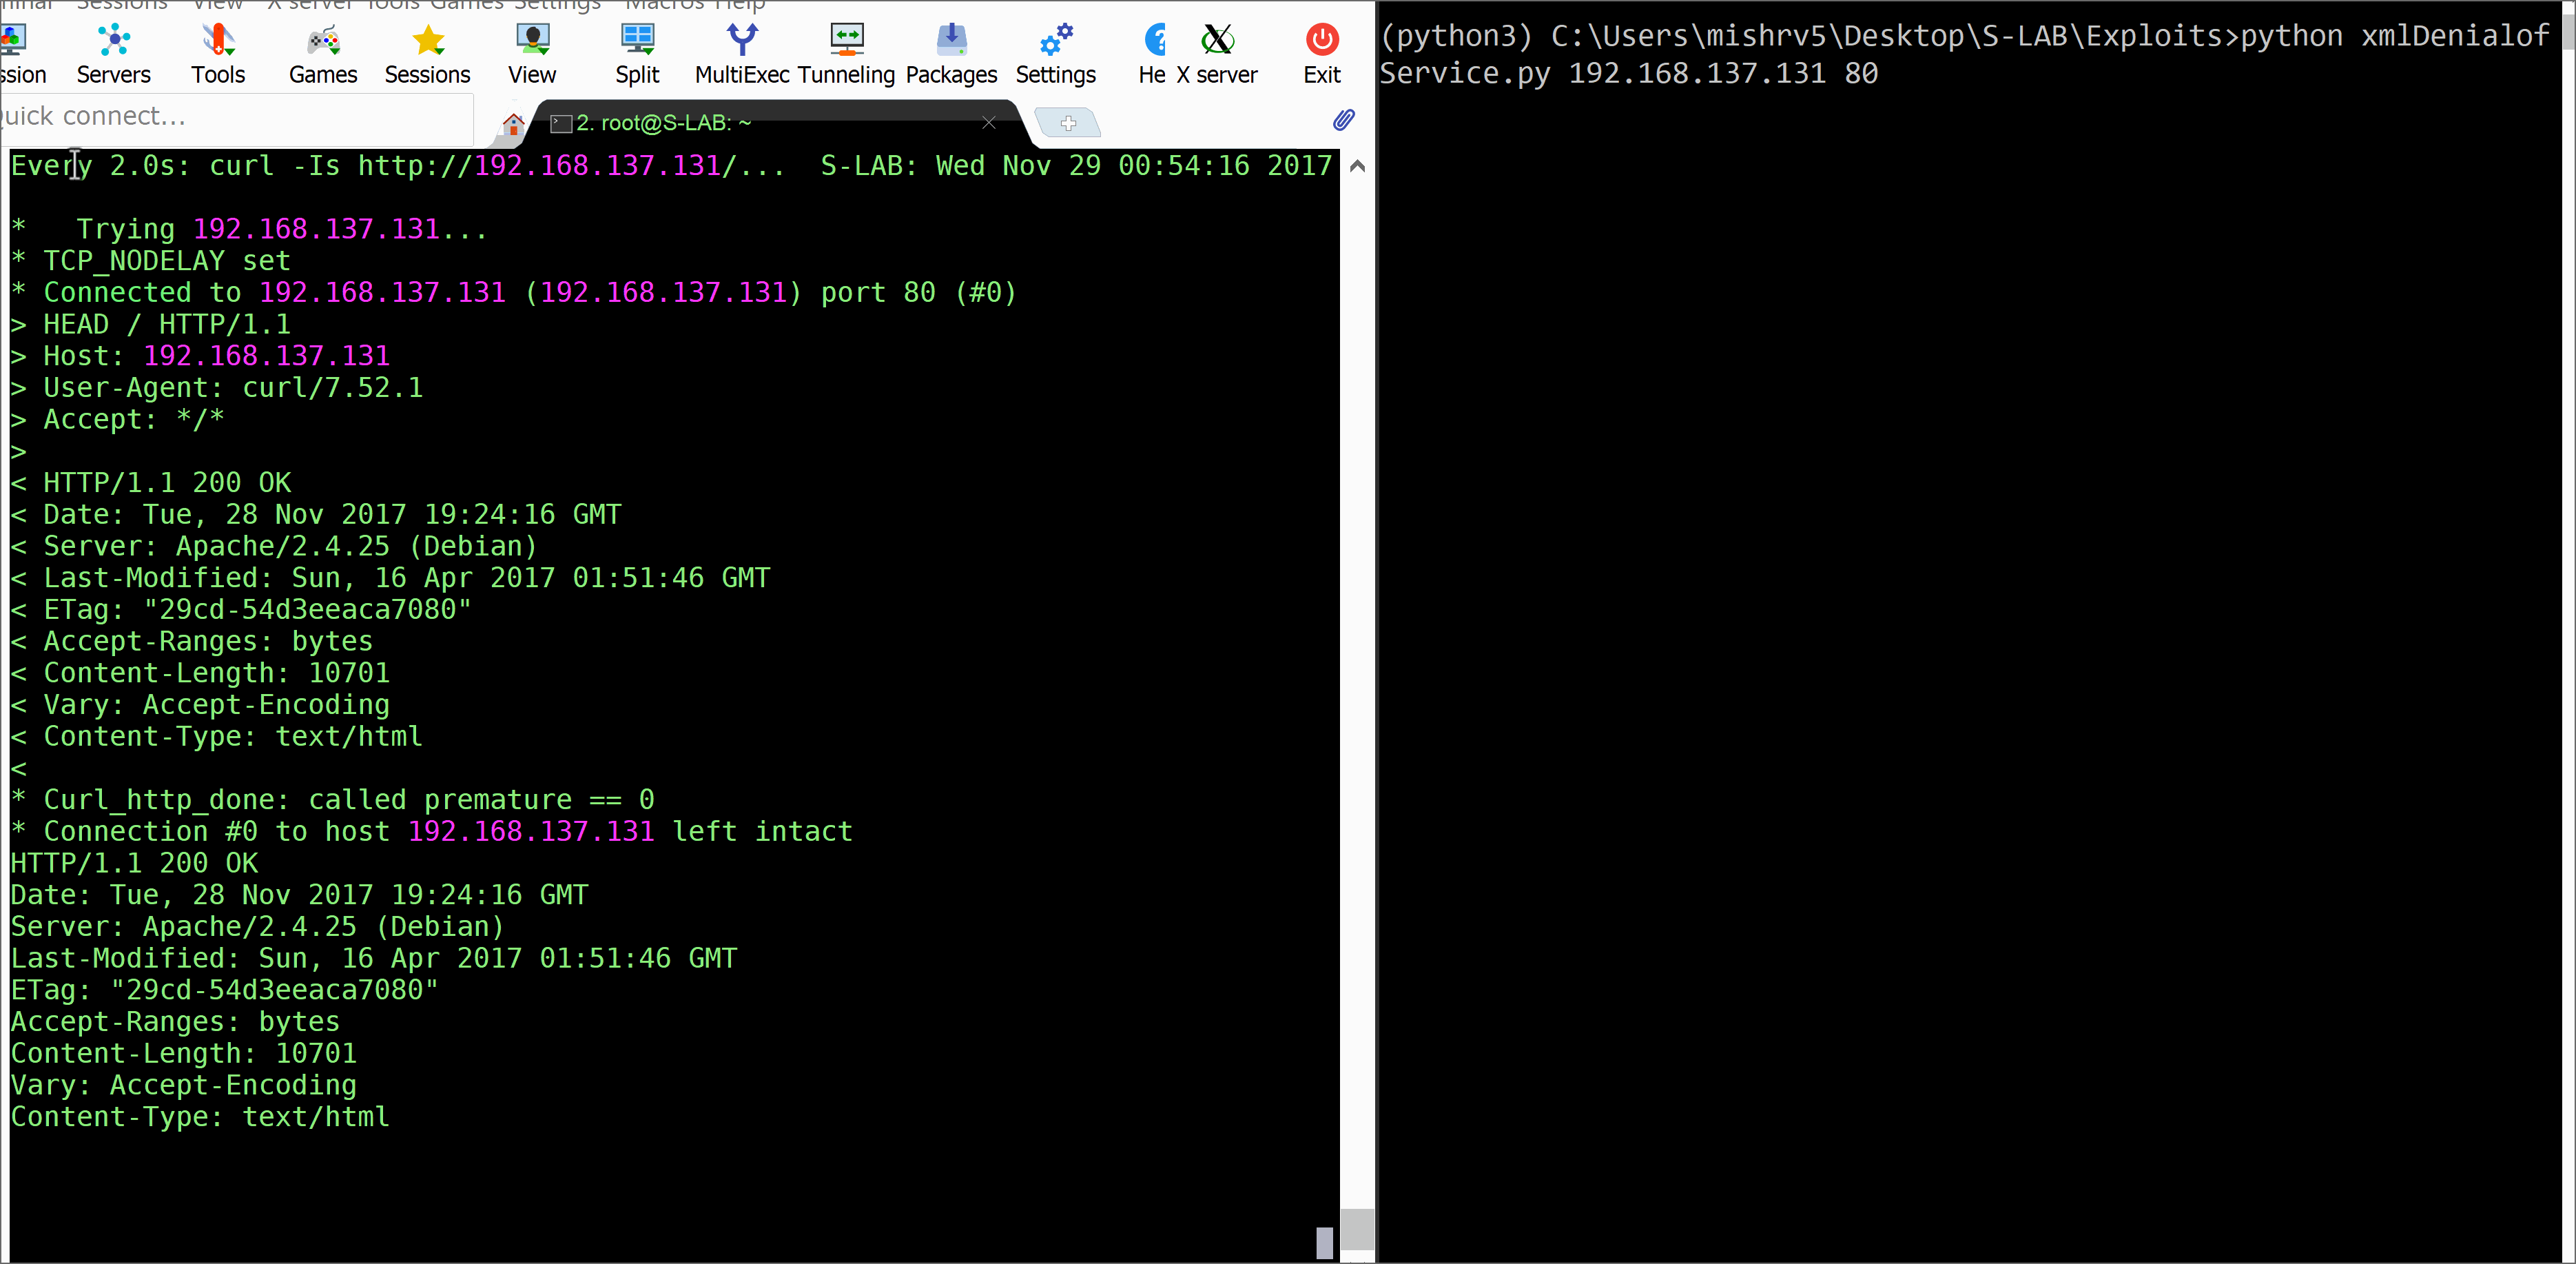Toggle the X server icon
The width and height of the screenshot is (2576, 1264).
pos(1217,40)
